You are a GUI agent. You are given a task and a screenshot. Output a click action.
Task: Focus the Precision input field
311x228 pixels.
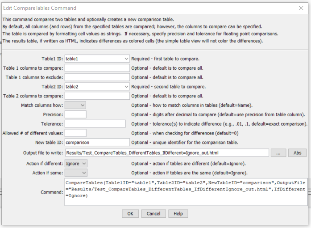tap(75, 114)
